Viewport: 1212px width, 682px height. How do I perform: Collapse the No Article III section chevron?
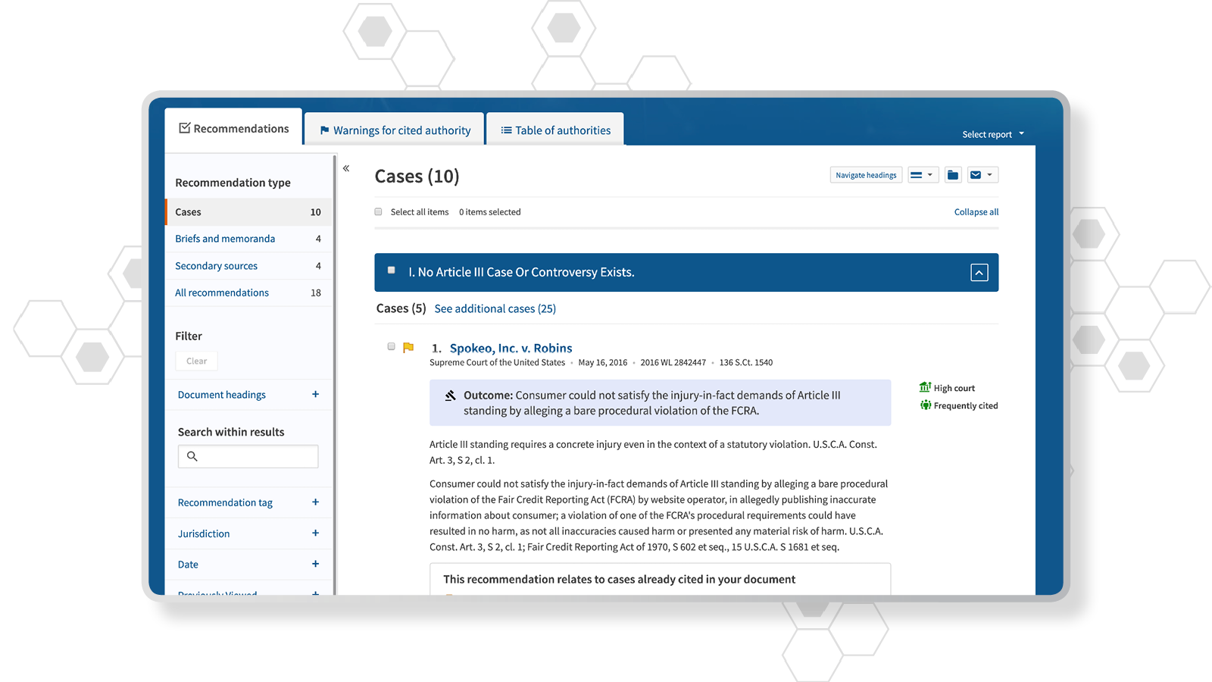(x=979, y=273)
